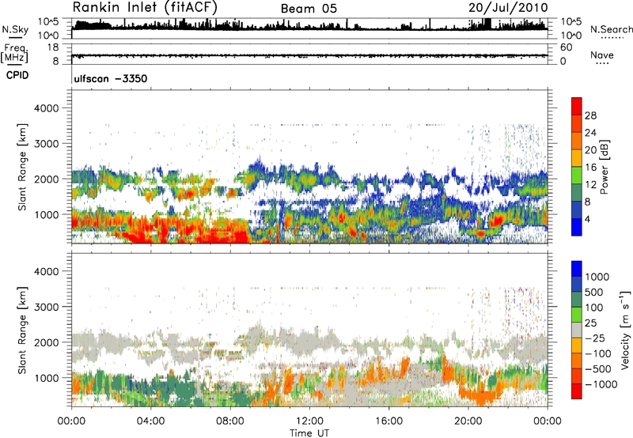This screenshot has width=633, height=438.
Task: Click the "2000" tick on velocity panel axis
Action: tap(47, 342)
